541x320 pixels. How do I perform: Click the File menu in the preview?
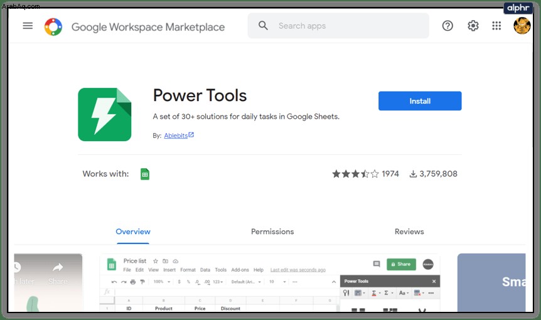[x=127, y=270]
